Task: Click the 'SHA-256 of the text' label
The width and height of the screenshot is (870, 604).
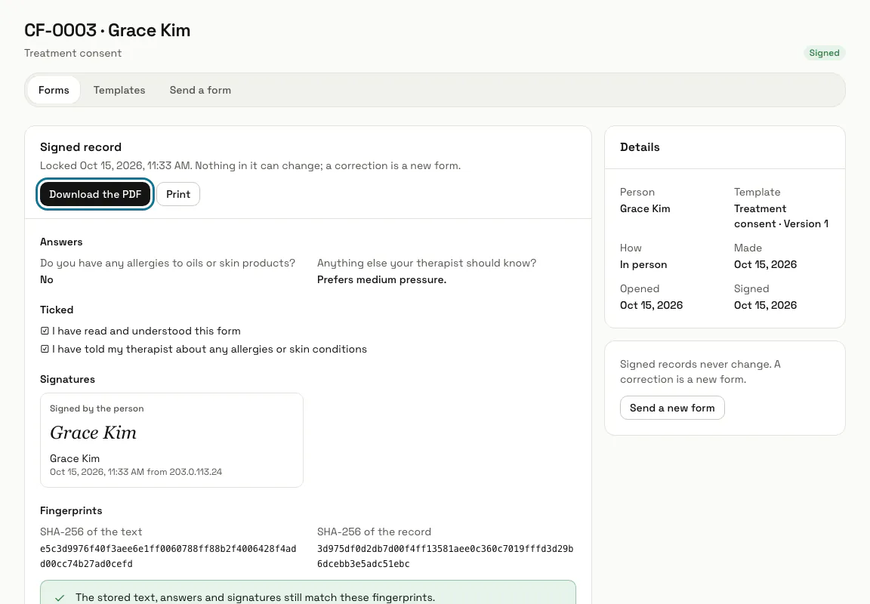Action: [x=91, y=532]
